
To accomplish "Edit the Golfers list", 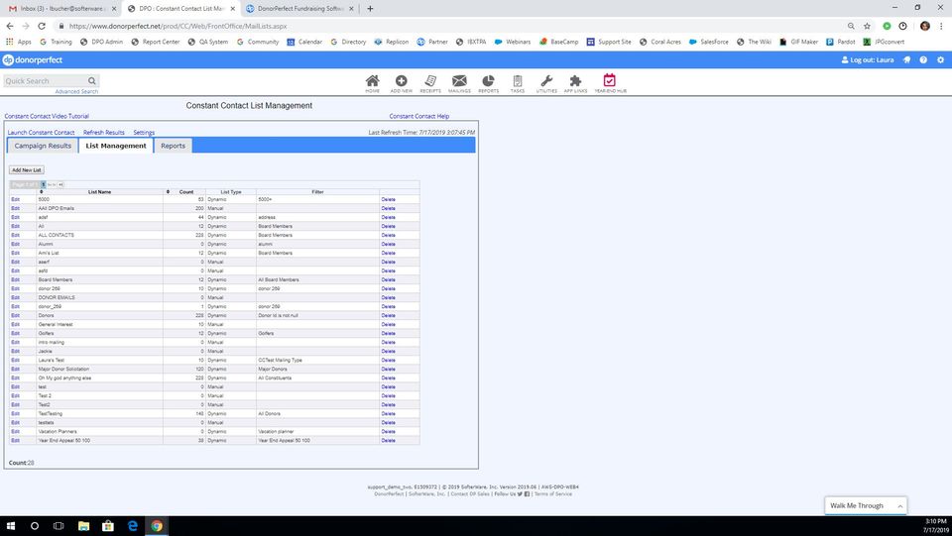I will tap(15, 333).
